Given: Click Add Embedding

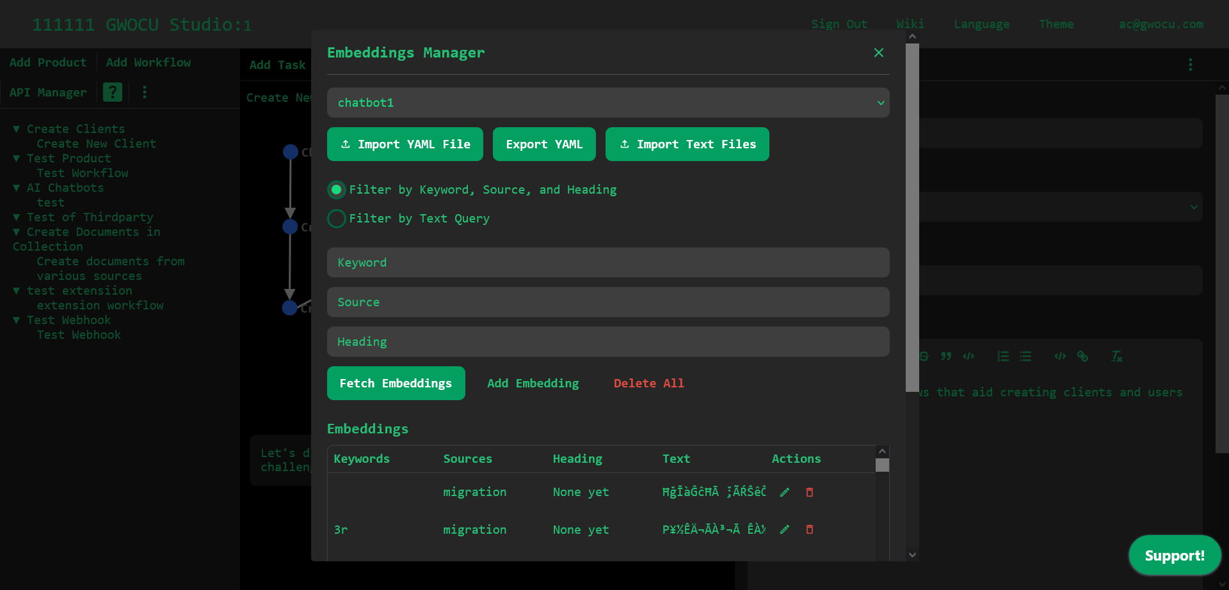Looking at the screenshot, I should click(533, 384).
